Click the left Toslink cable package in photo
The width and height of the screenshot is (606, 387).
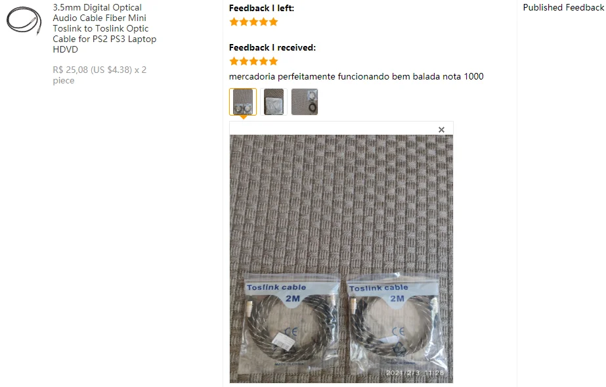(x=292, y=322)
